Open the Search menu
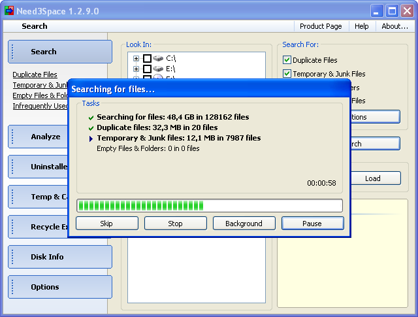The height and width of the screenshot is (317, 418). [35, 26]
